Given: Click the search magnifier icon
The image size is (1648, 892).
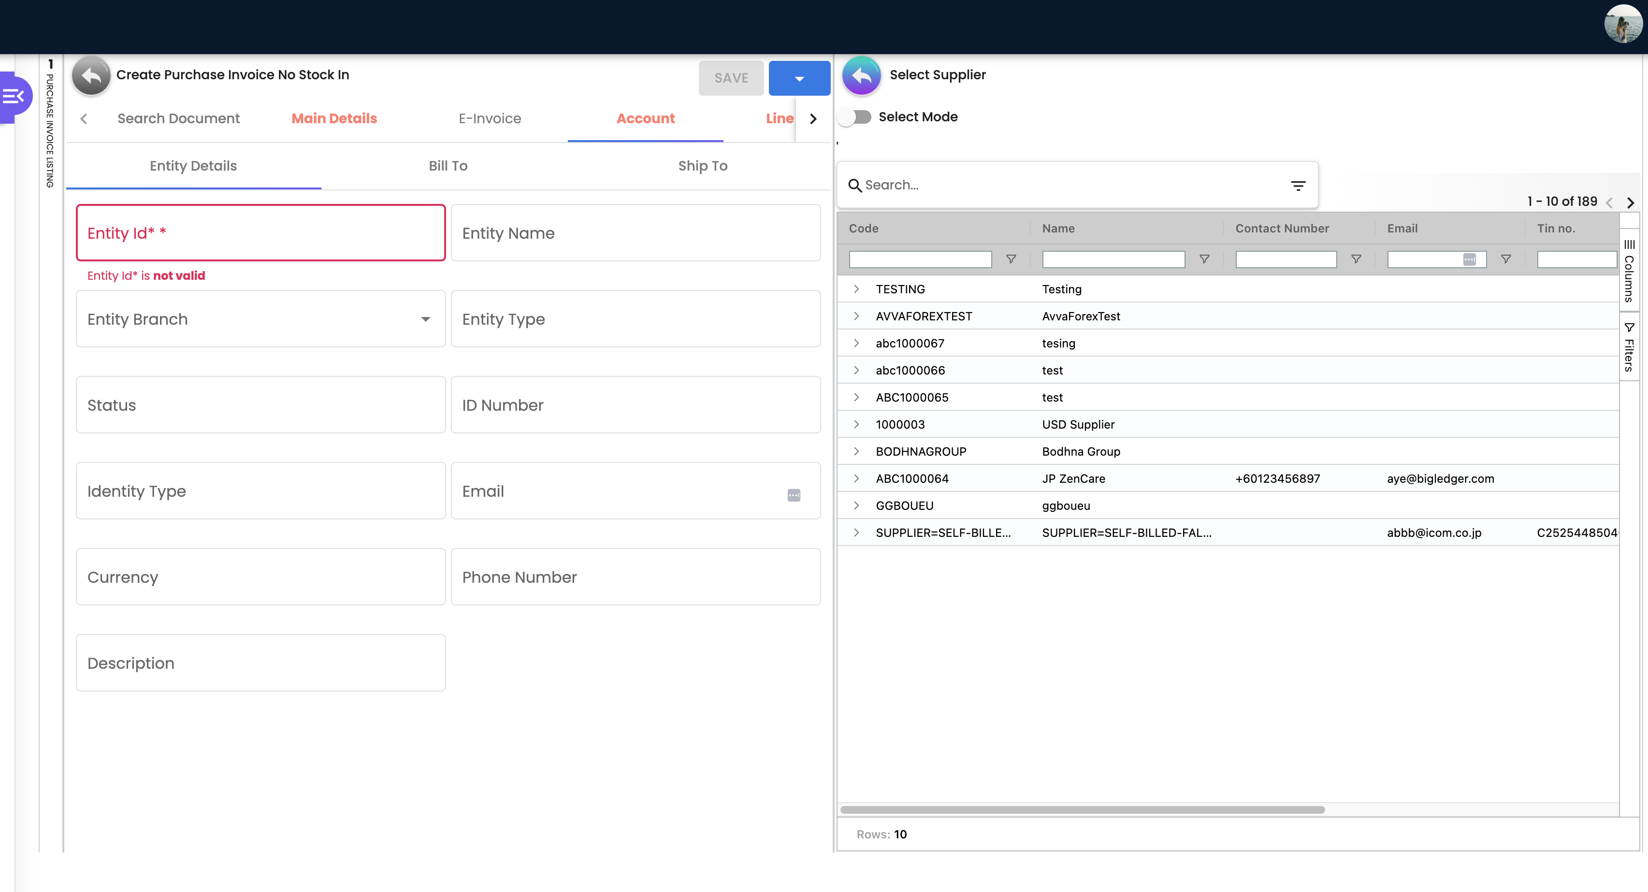Looking at the screenshot, I should pyautogui.click(x=855, y=186).
